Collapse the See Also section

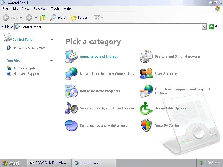click(52, 60)
